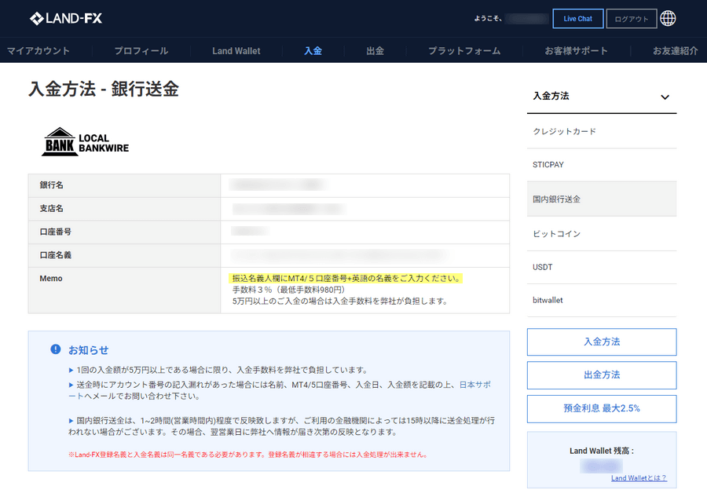The image size is (707, 497).
Task: Click the 口座名義 table label
Action: [x=56, y=255]
